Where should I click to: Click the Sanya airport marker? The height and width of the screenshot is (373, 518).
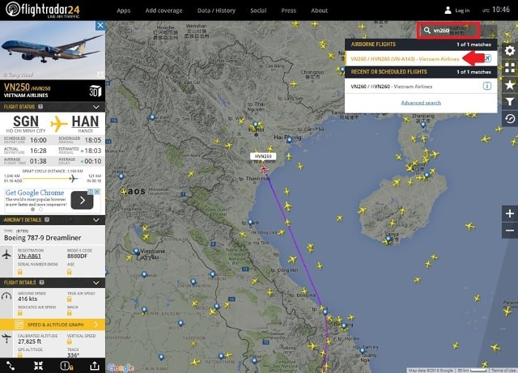pyautogui.click(x=388, y=239)
